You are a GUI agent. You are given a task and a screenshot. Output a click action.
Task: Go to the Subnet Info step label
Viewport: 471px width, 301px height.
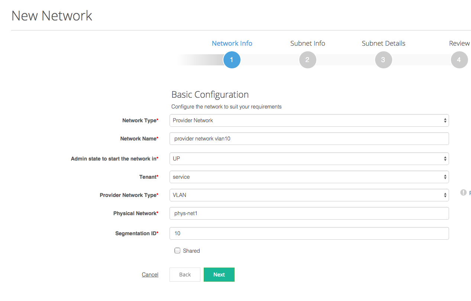(x=307, y=43)
